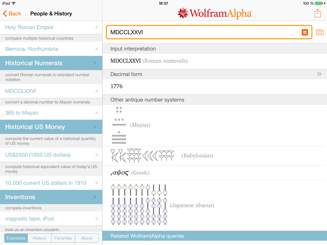Expand Historical US Money section chevron
The width and height of the screenshot is (327, 245).
click(95, 127)
